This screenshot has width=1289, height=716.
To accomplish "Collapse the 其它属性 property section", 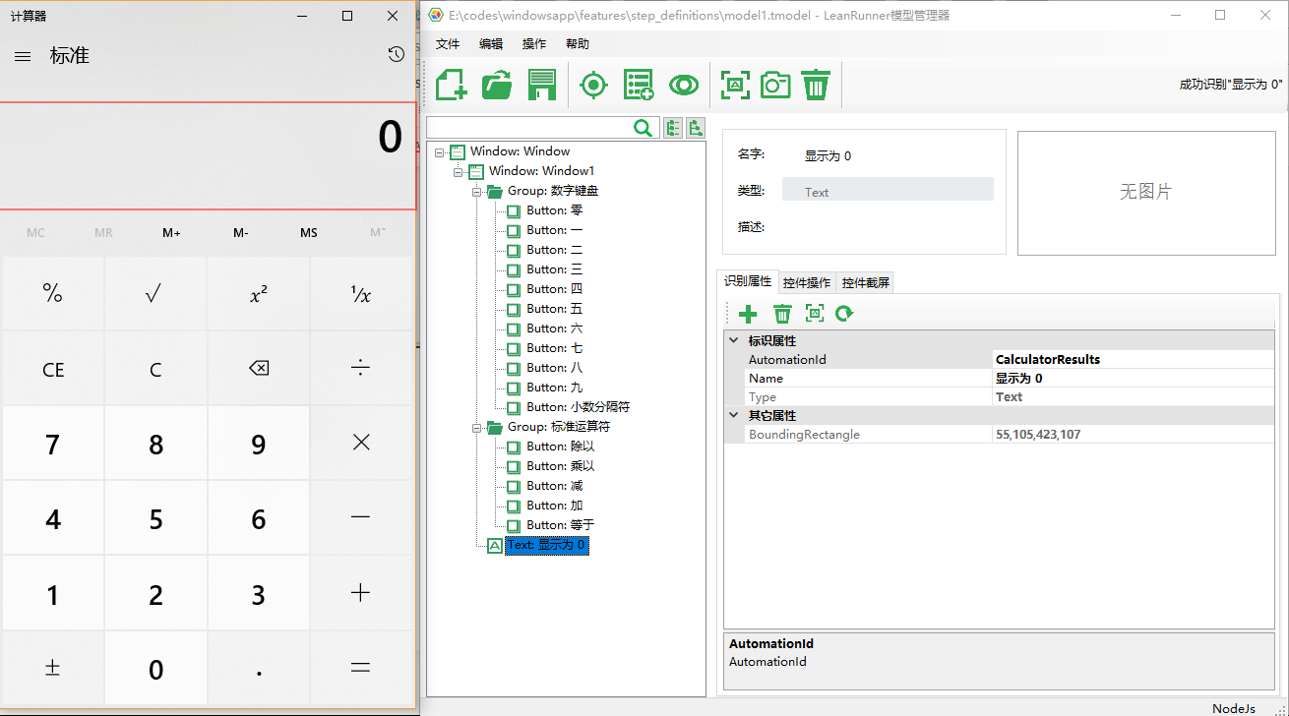I will [733, 416].
